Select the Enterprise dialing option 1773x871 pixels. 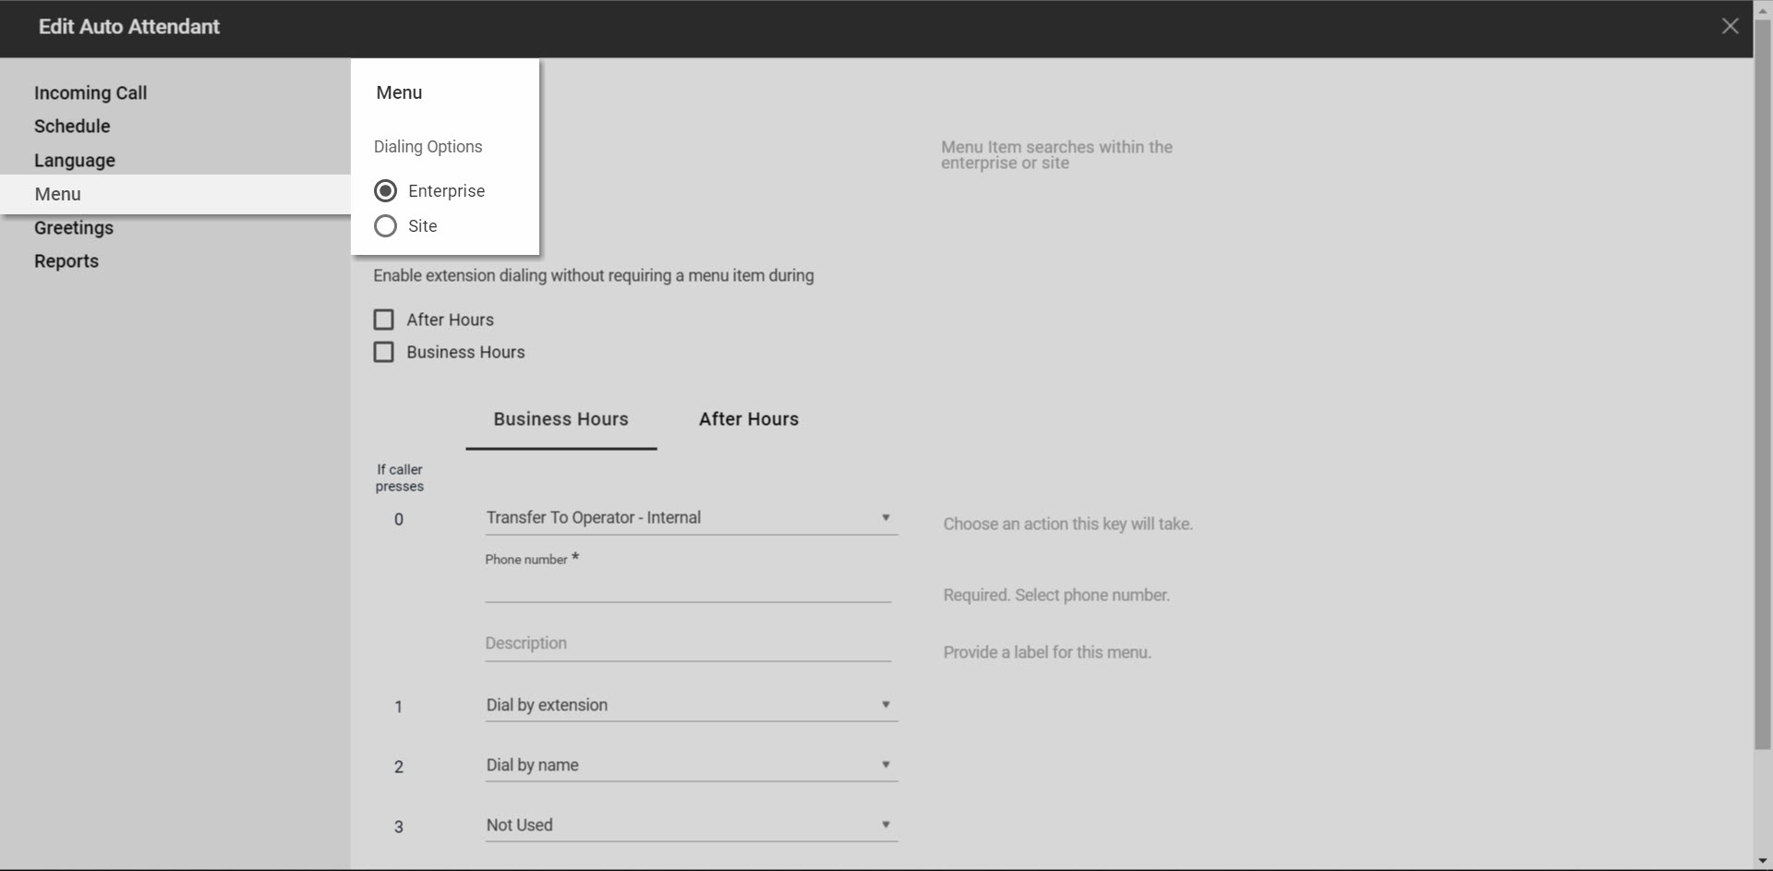[385, 190]
